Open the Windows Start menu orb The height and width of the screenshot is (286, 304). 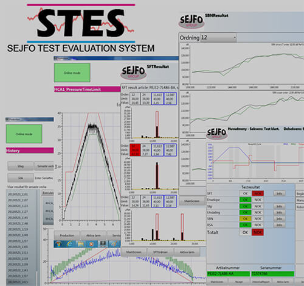pos(58,244)
